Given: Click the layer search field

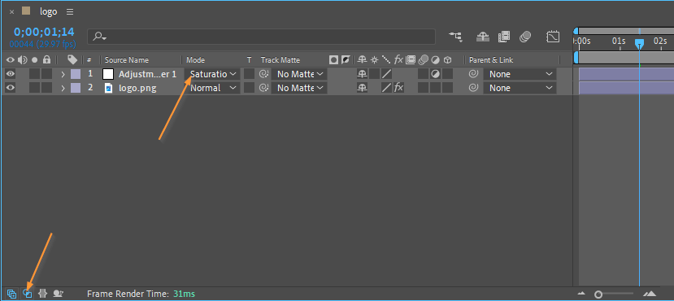Looking at the screenshot, I should click(x=261, y=37).
